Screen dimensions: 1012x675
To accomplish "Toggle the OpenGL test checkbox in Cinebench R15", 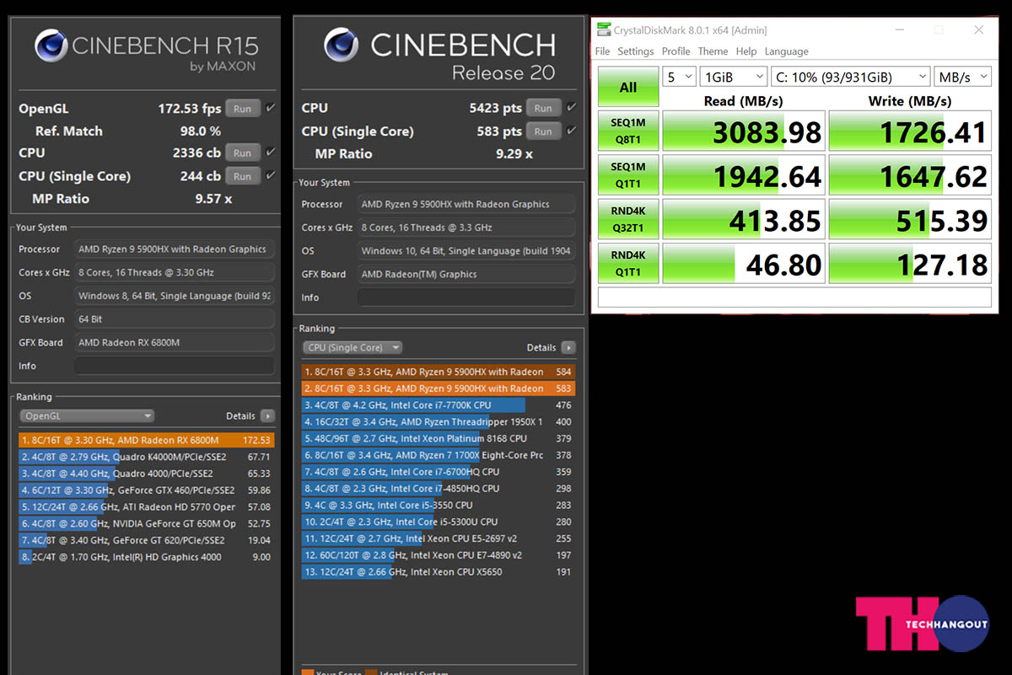I will pos(270,108).
